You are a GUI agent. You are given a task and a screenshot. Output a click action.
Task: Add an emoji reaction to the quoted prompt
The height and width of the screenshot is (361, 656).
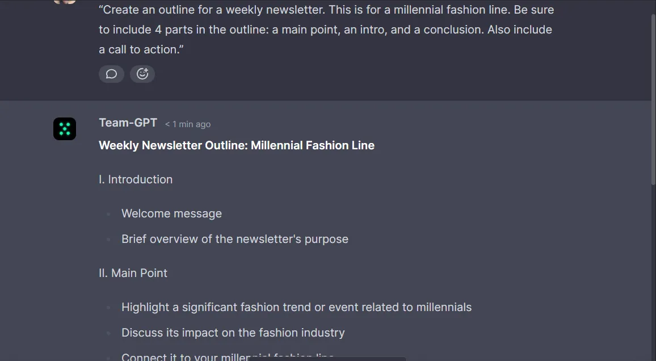click(142, 74)
